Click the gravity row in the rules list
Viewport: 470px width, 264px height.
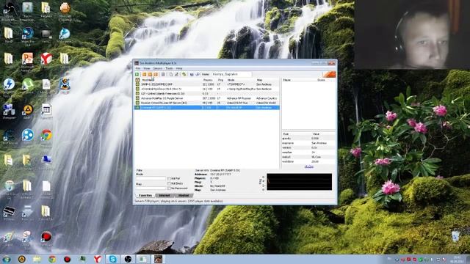308,139
